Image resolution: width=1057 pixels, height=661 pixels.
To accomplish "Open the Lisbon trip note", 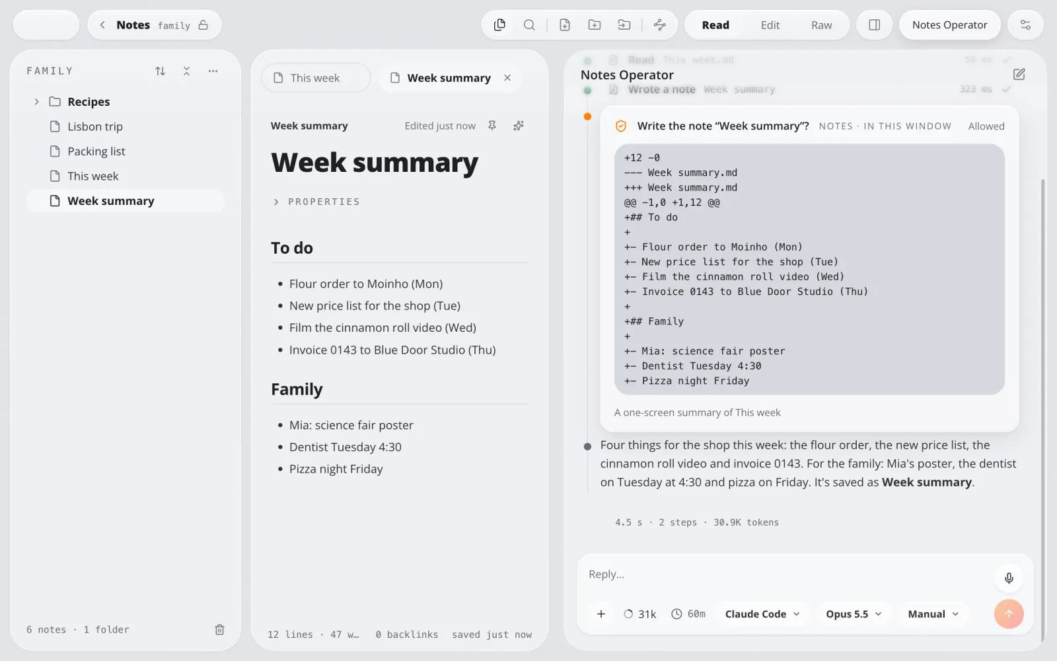I will click(126, 126).
